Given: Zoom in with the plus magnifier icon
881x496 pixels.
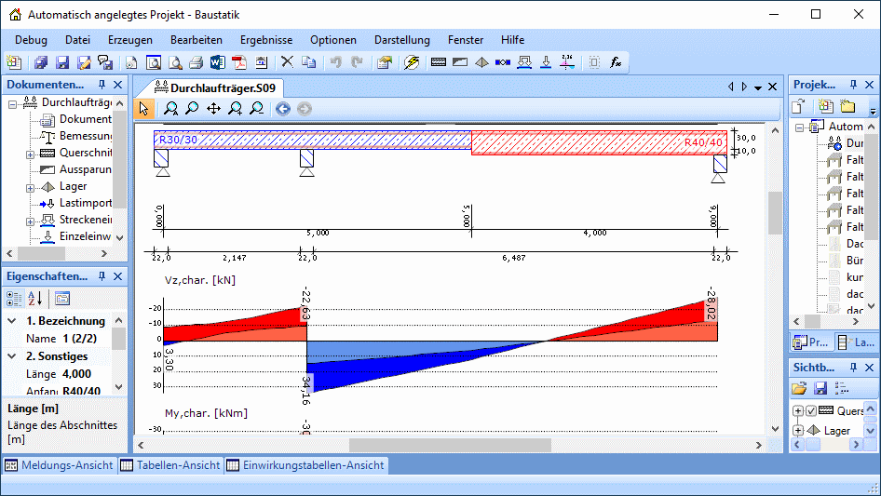Looking at the screenshot, I should coord(235,108).
